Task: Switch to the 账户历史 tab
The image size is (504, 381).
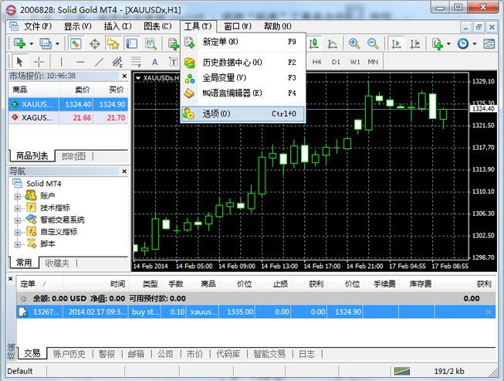Action: (69, 354)
